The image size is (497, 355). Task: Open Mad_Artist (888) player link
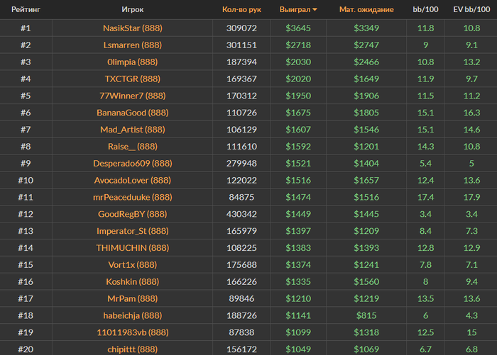pos(133,130)
